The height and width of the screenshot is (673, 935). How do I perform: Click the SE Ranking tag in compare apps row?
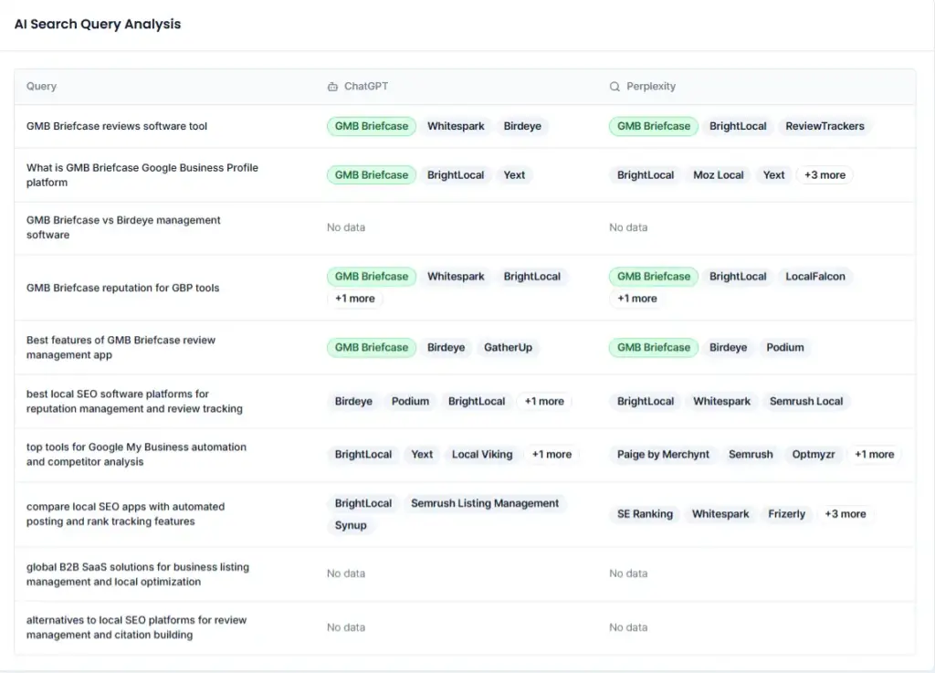click(644, 514)
